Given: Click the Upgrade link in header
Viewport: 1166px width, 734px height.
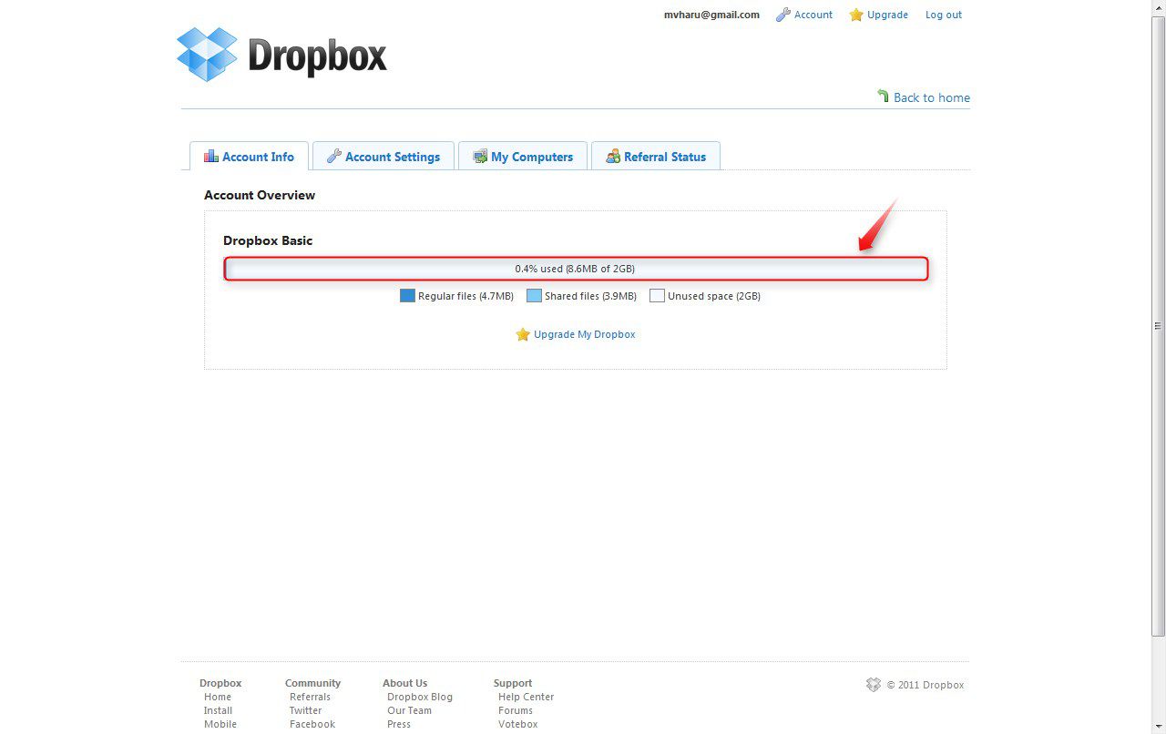Looking at the screenshot, I should [887, 15].
